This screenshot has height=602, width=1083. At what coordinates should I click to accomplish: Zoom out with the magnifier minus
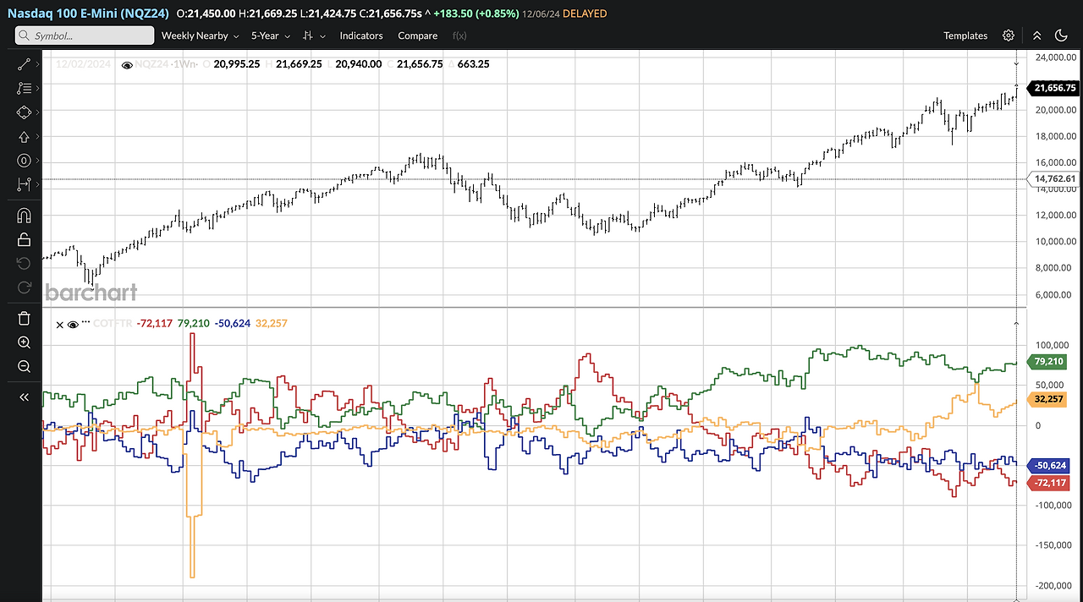click(24, 366)
